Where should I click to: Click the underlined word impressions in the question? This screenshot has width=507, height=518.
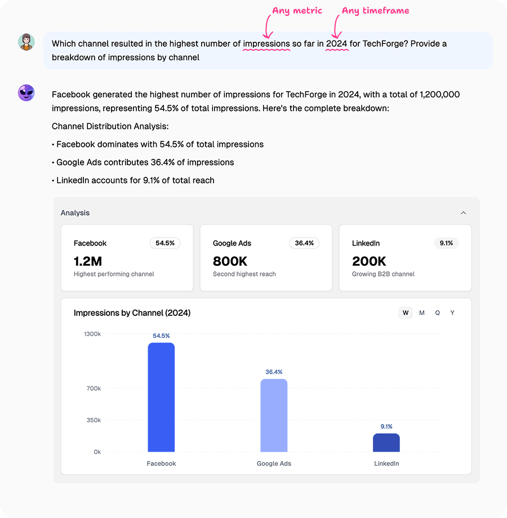pos(266,43)
